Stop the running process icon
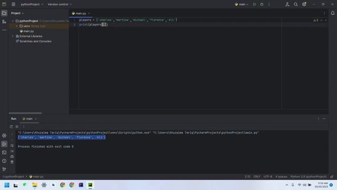Screen dimensions: 337x190 coord(17,127)
